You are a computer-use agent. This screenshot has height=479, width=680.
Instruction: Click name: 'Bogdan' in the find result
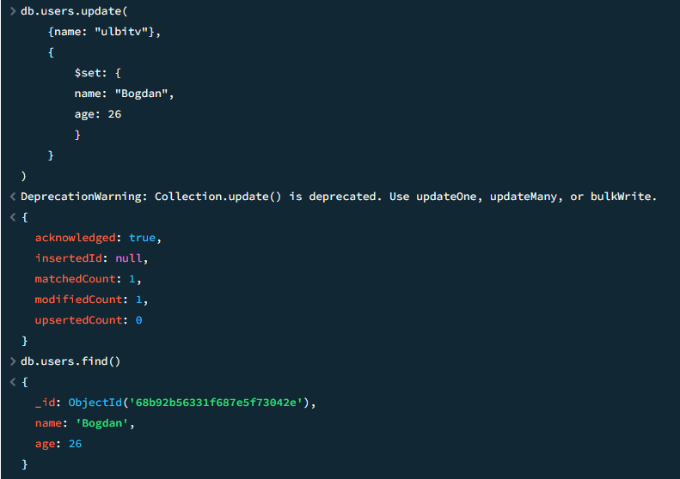click(85, 423)
